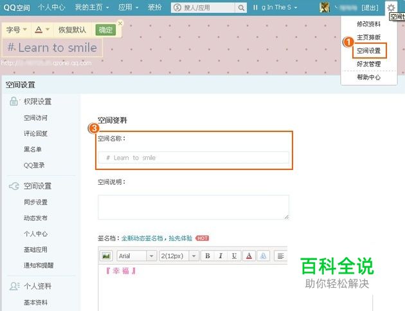This screenshot has height=311, width=405.
Task: Expand the 应用 menu
Action: pos(128,7)
